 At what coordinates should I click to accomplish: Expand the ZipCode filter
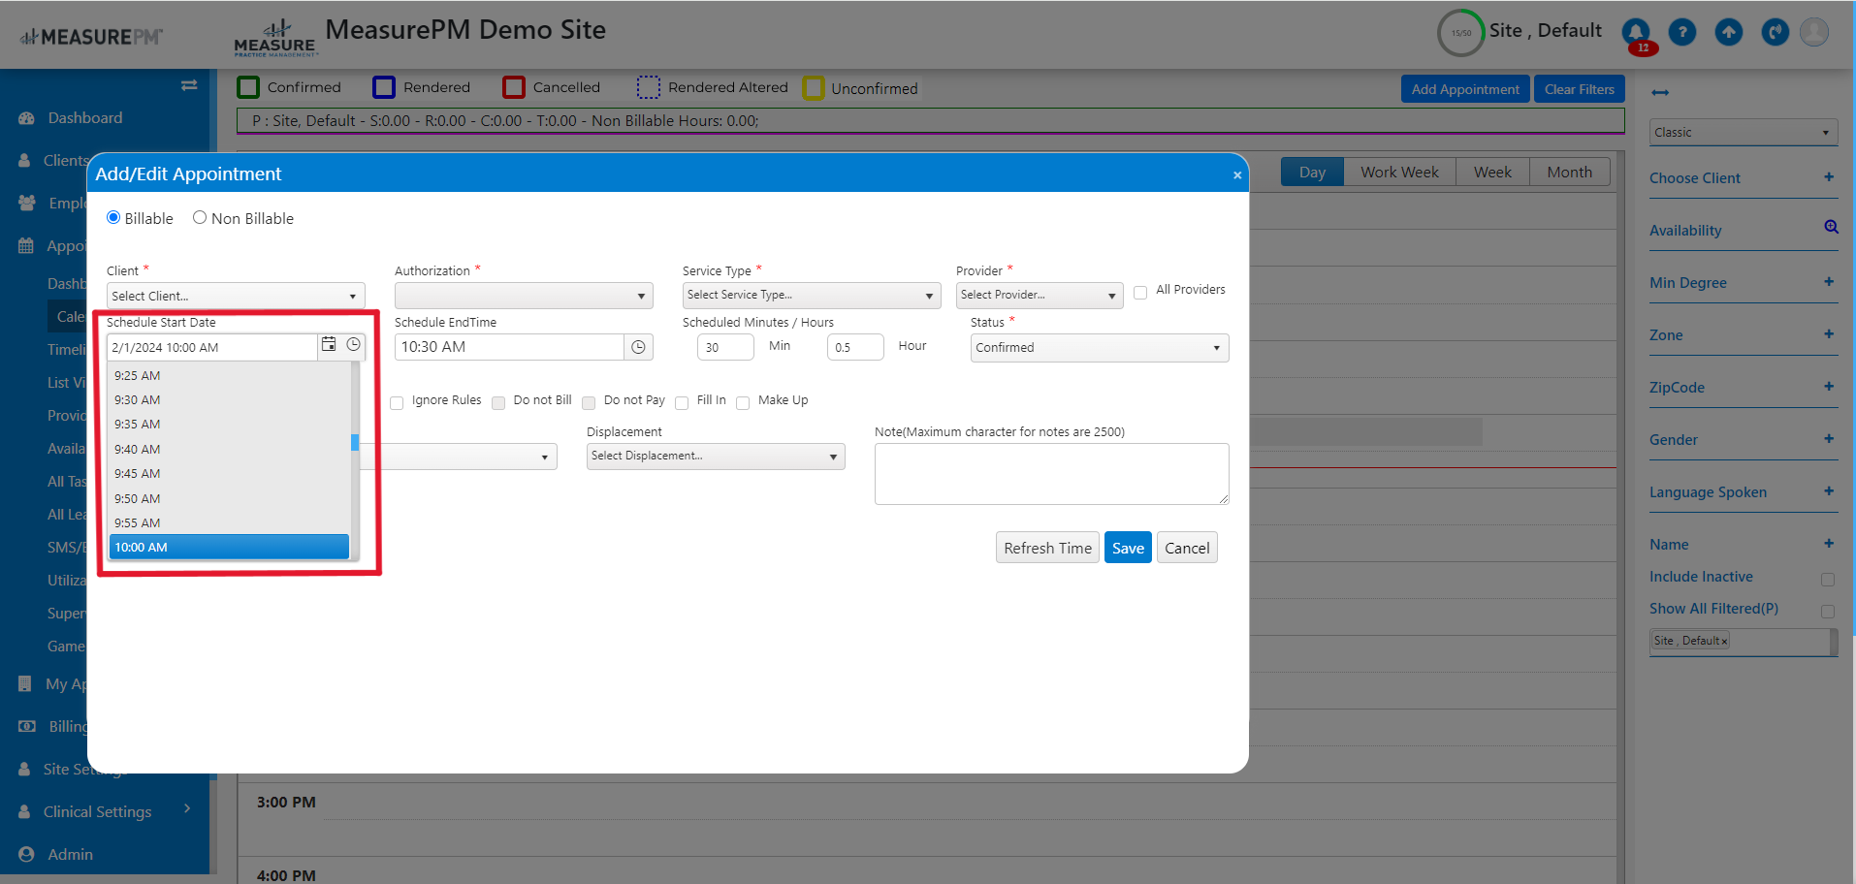(1829, 386)
